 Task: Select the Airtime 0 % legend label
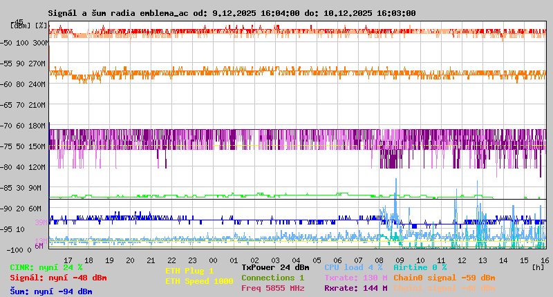[x=420, y=267]
